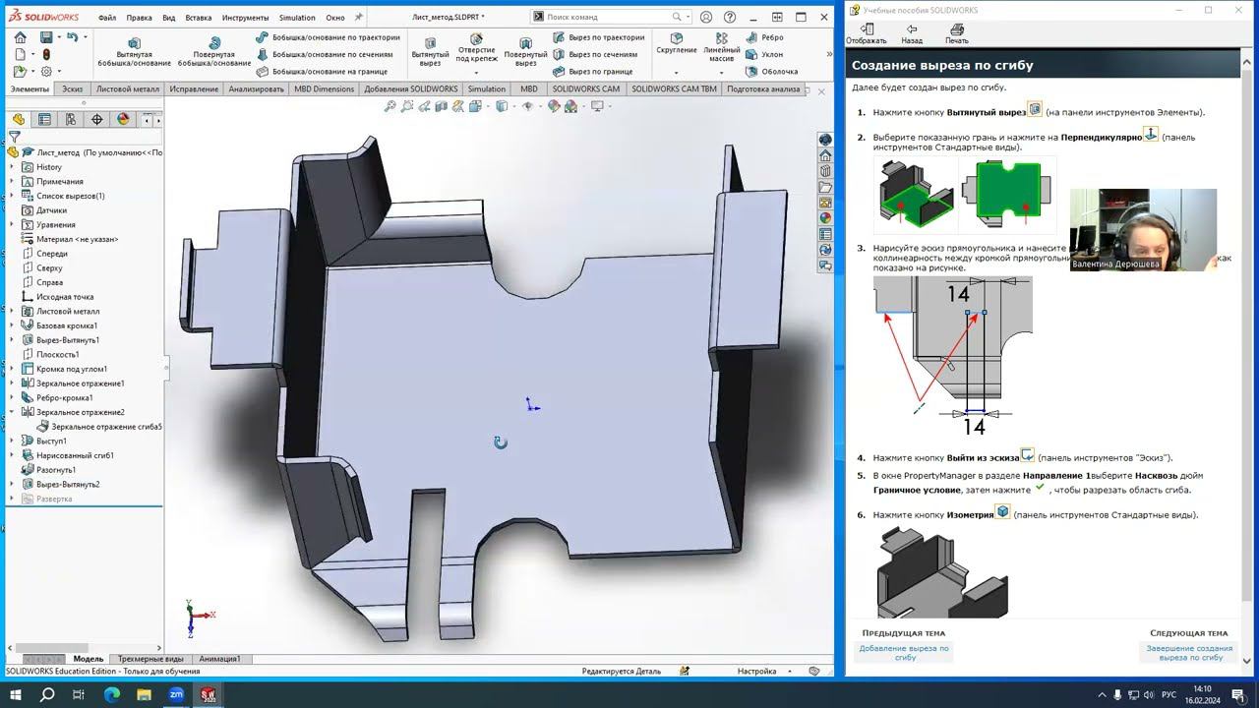Image resolution: width=1259 pixels, height=708 pixels.
Task: Open the Design Library task pane icon
Action: tap(825, 171)
